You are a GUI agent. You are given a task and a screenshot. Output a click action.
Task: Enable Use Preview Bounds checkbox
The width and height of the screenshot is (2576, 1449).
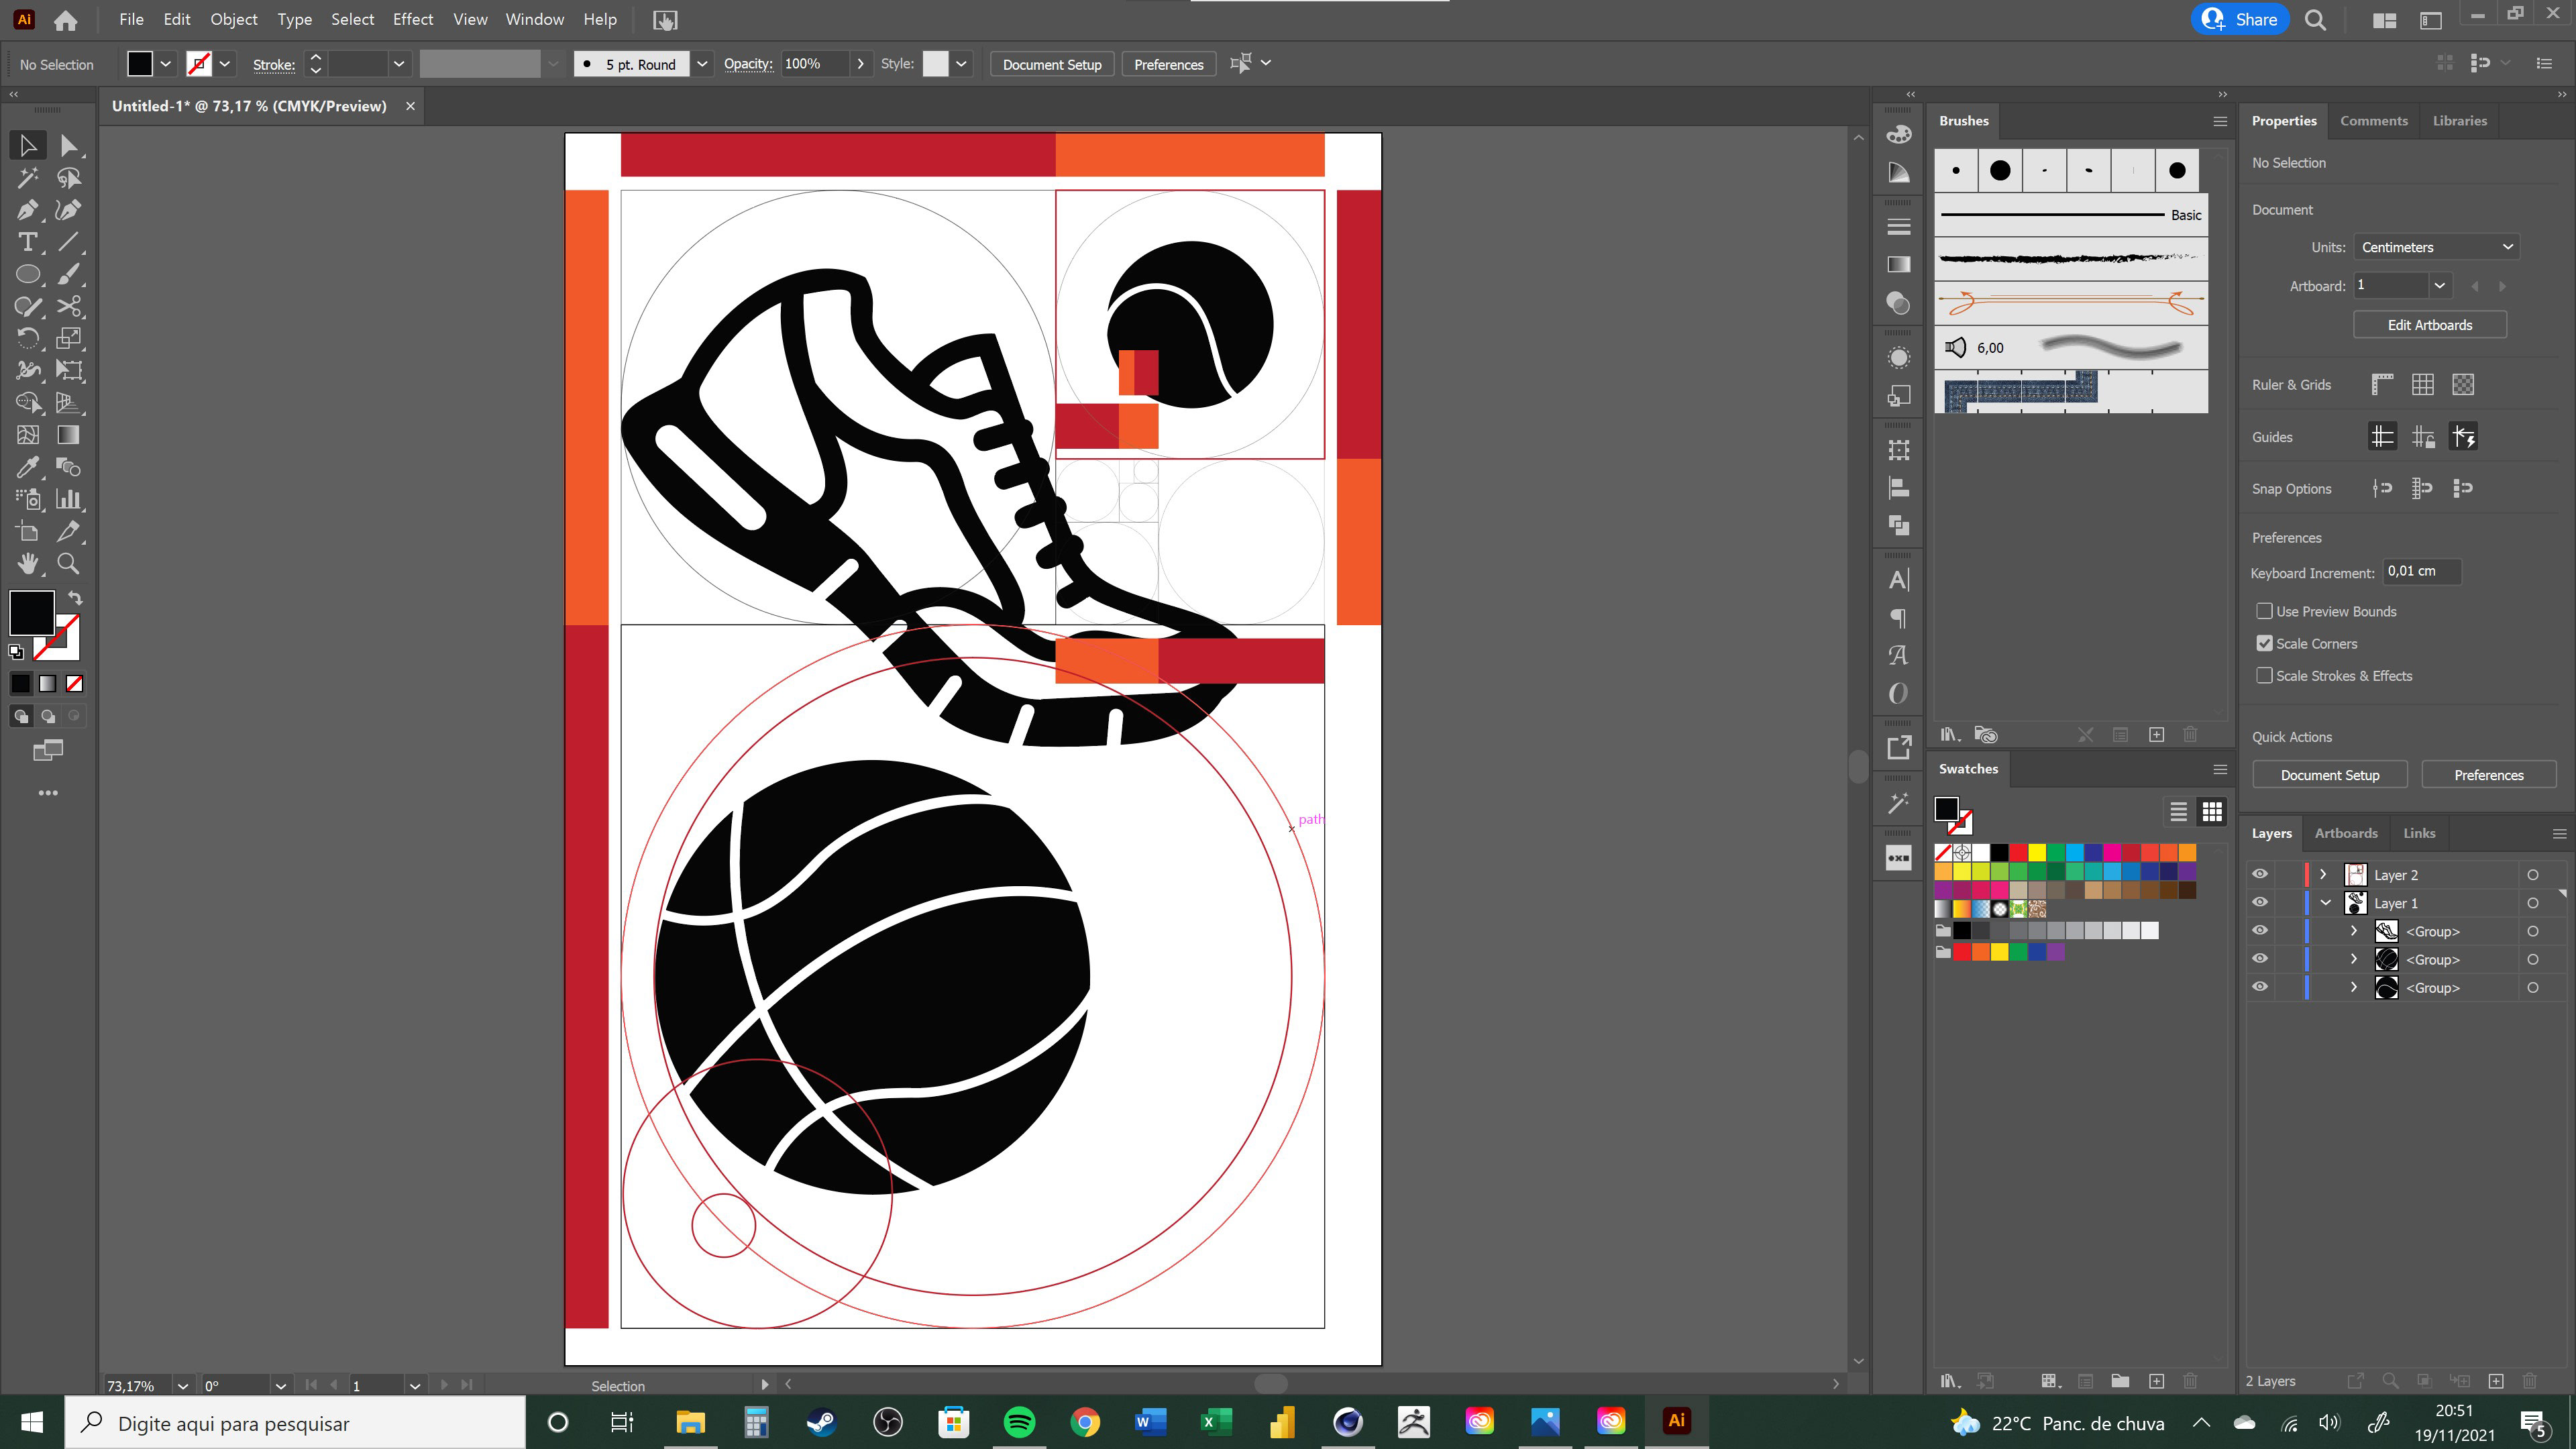(x=2264, y=611)
